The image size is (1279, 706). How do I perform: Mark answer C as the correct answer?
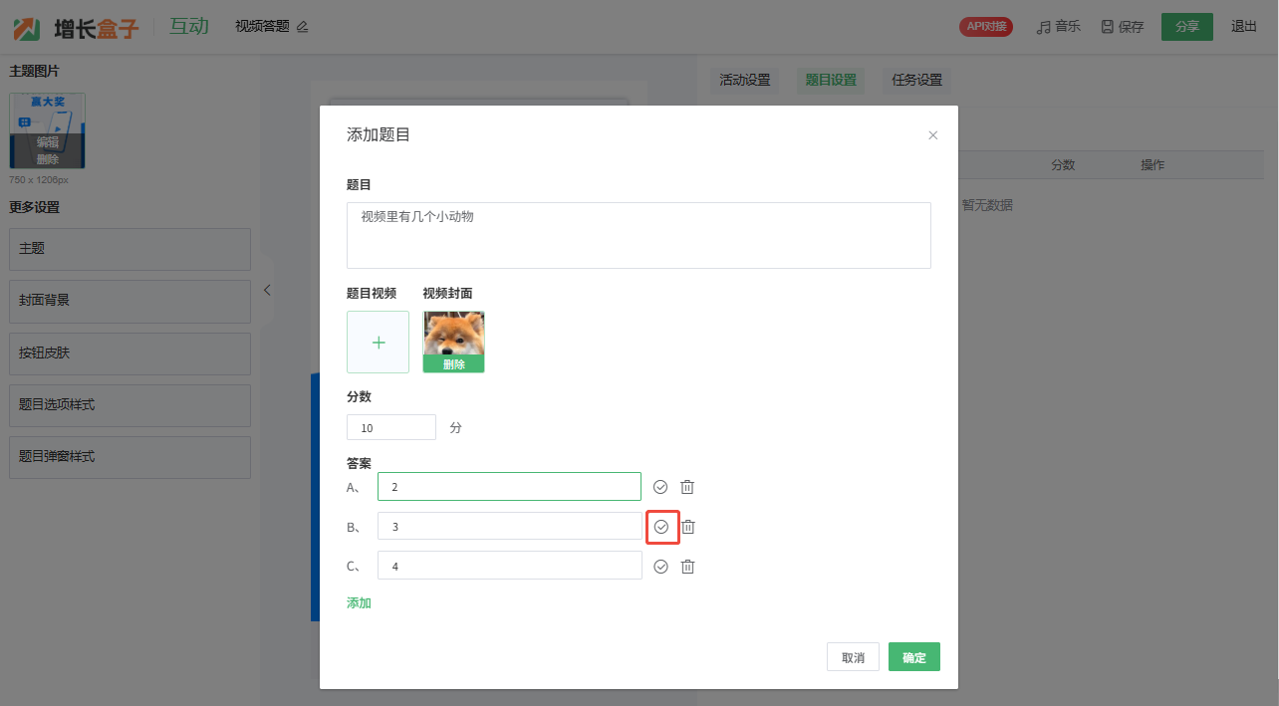point(660,567)
